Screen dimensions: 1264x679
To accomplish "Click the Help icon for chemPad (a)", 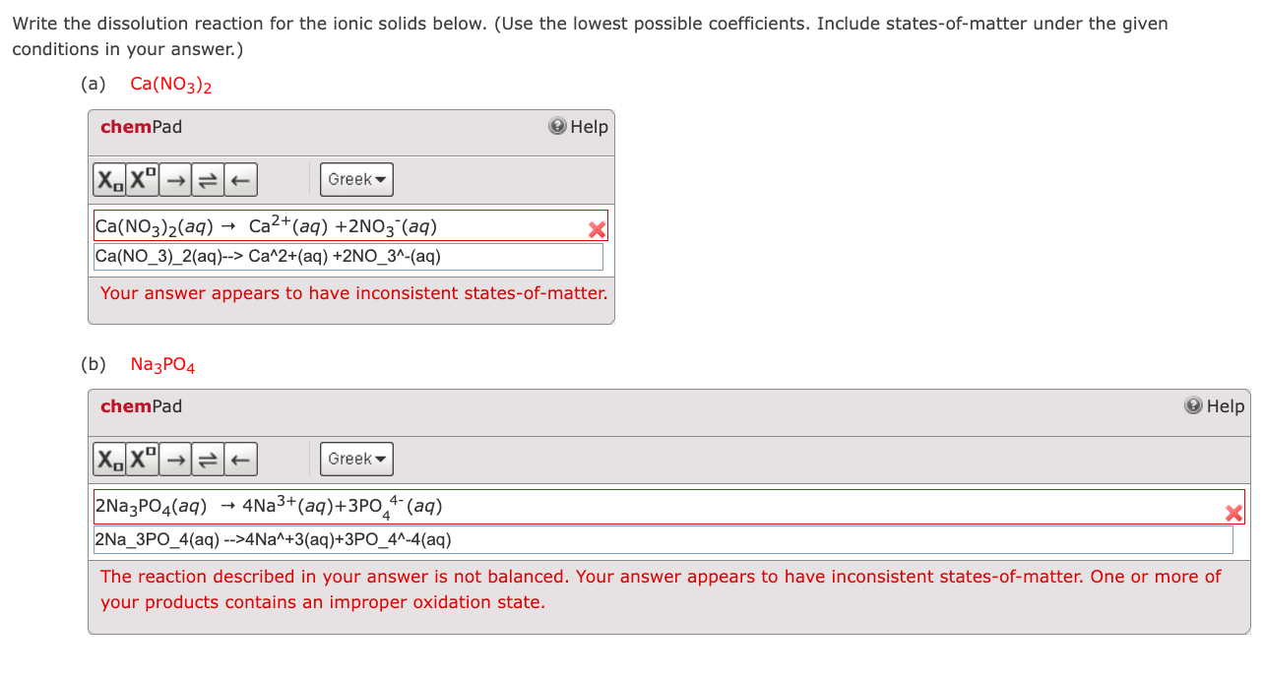I will [x=556, y=126].
